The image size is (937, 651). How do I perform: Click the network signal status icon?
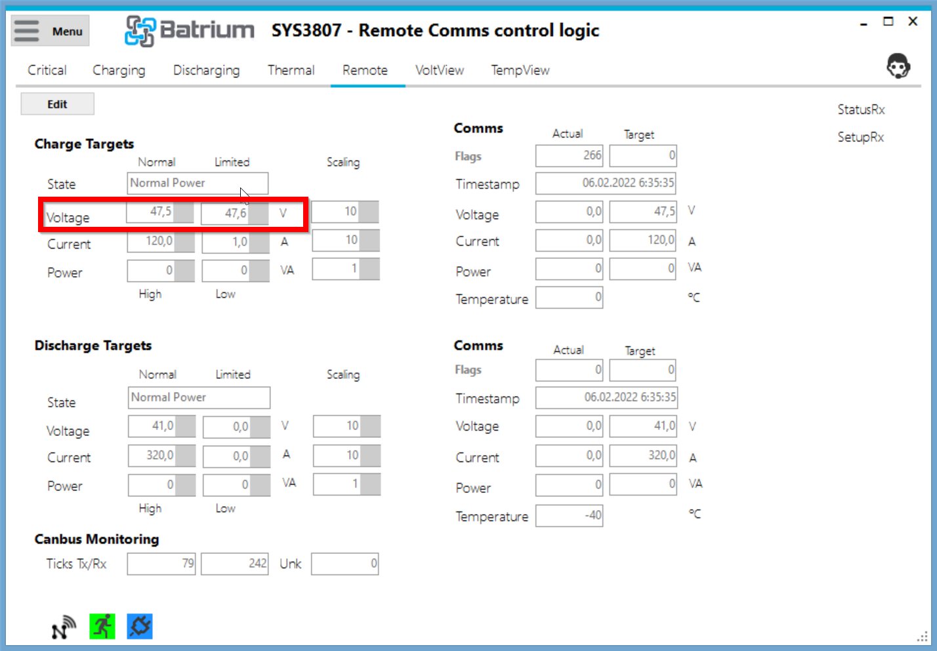pos(64,627)
